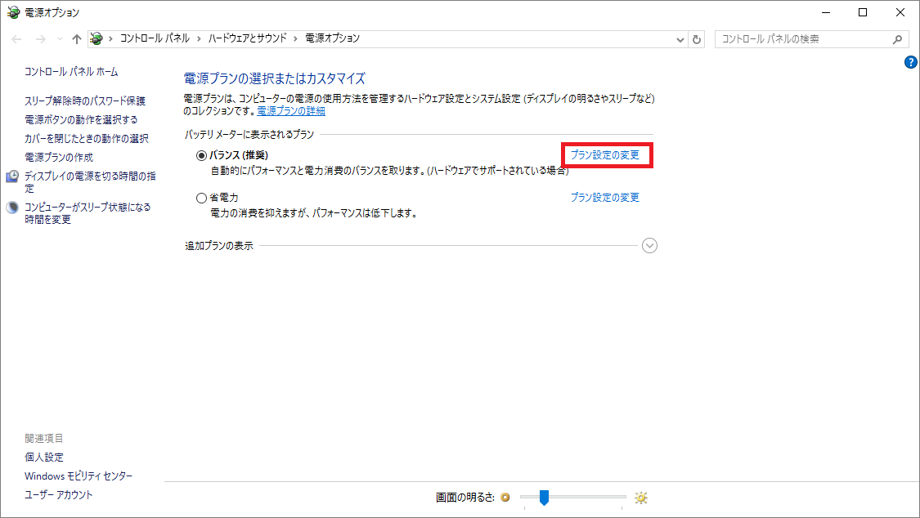Click the blue help question mark icon
Screen dimensions: 920x518
point(911,62)
